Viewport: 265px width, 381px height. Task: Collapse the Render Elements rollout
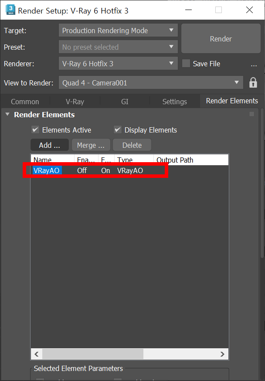[7, 114]
